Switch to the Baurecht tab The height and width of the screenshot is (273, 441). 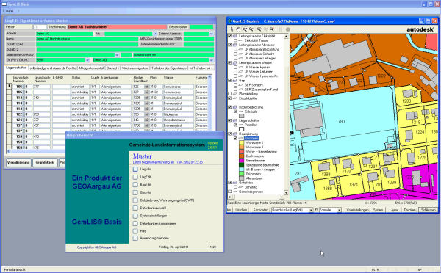112,68
